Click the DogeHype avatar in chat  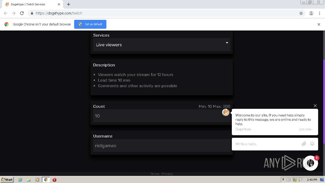point(225,112)
